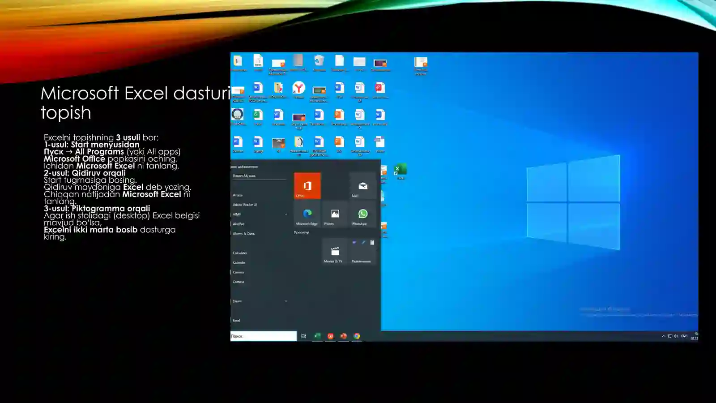This screenshot has width=716, height=403.
Task: Open the Excel shortcut on the desktop
Action: coord(400,171)
